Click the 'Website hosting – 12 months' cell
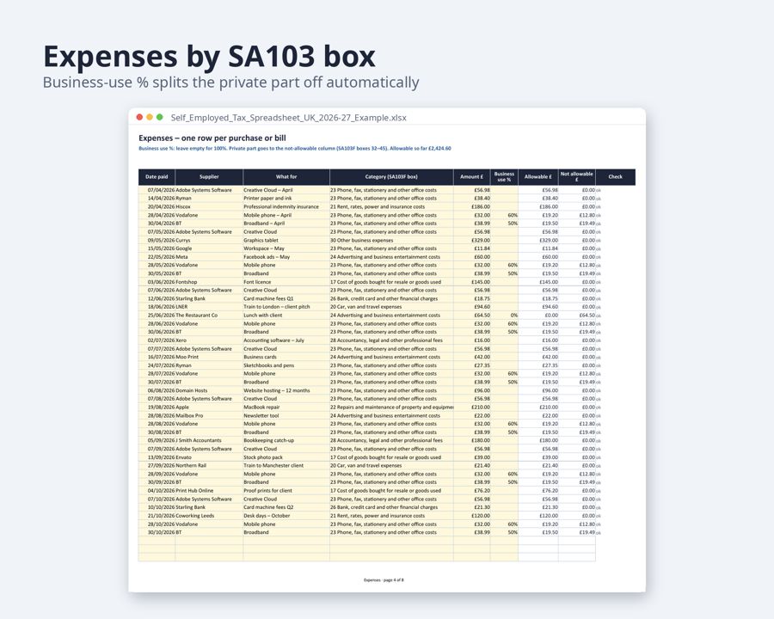The height and width of the screenshot is (619, 774). tap(286, 390)
